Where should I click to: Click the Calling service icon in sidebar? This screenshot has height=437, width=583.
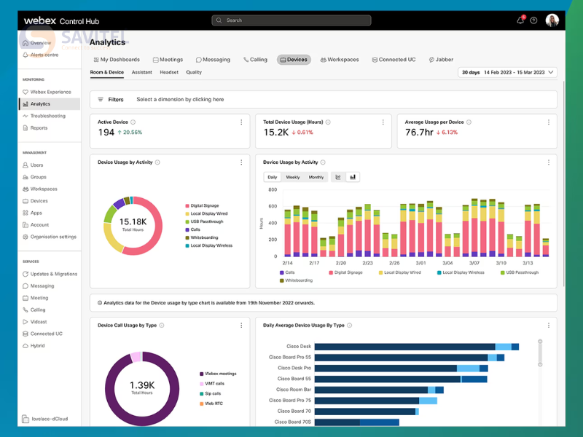[x=26, y=310]
